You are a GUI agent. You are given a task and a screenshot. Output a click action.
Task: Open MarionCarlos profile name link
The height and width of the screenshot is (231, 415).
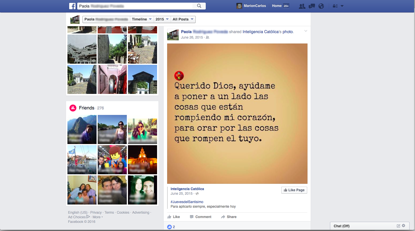point(255,6)
